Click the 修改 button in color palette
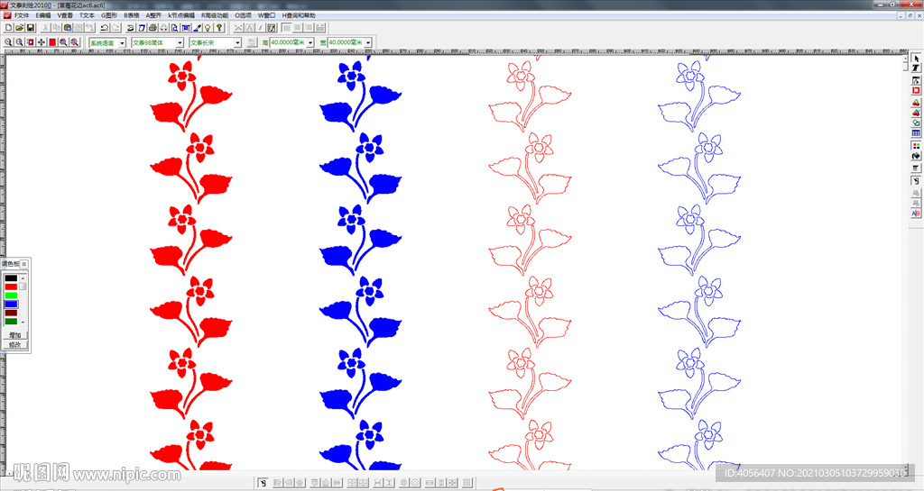Viewport: 924px width, 491px height. 14,345
